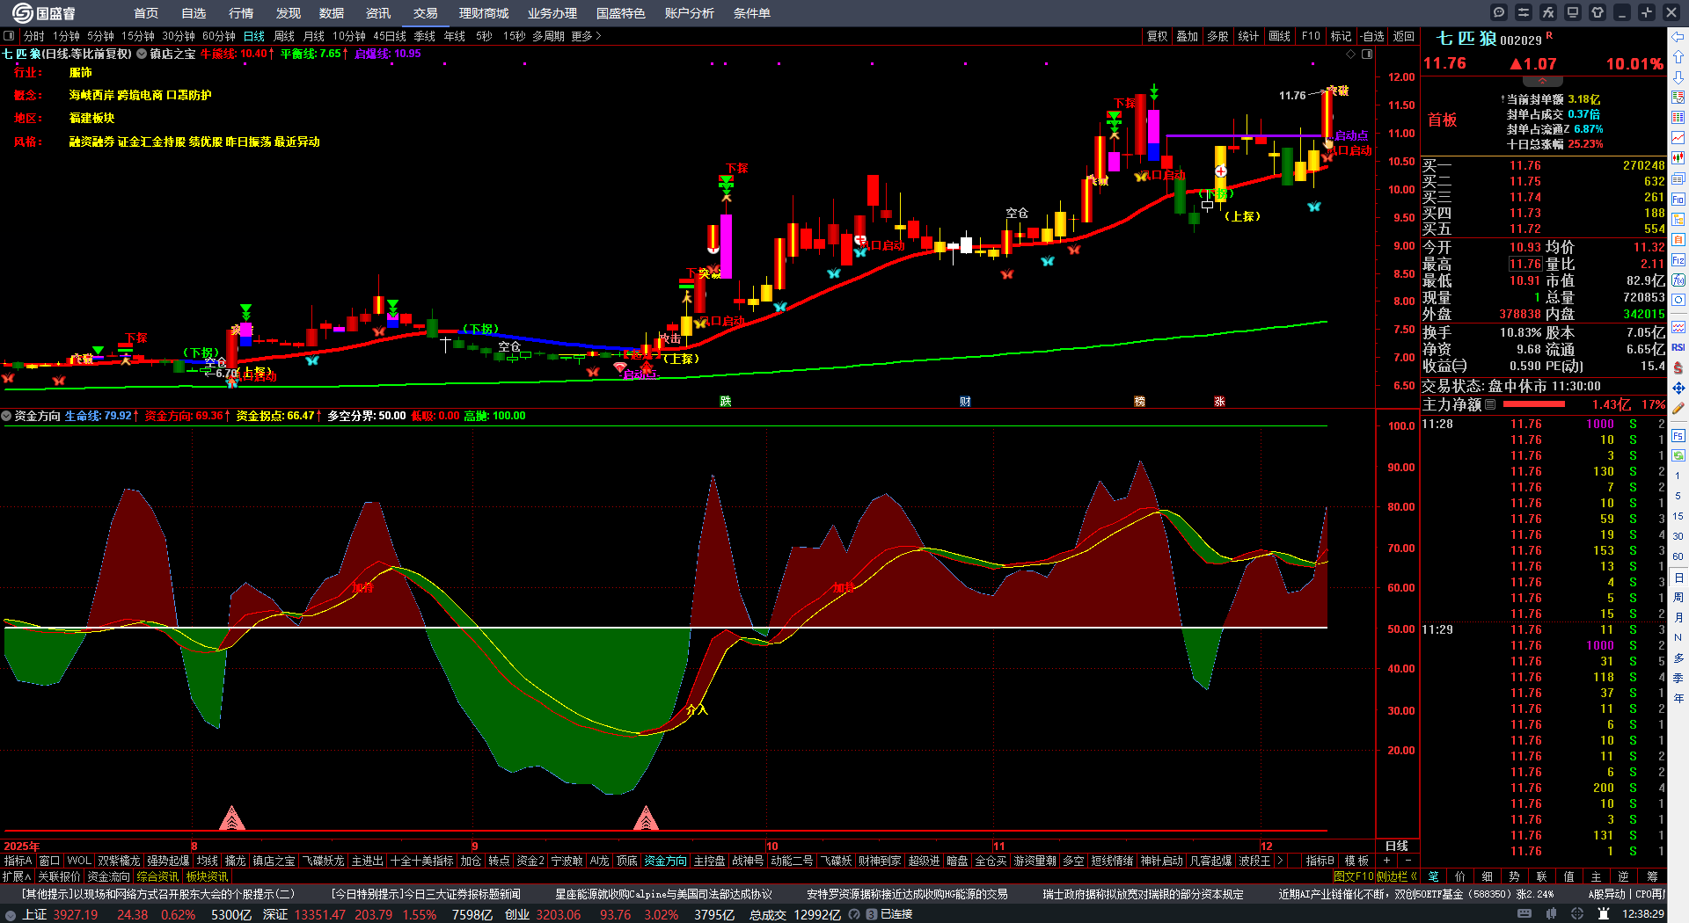Expand the 更多 period options
The image size is (1689, 923).
click(x=586, y=36)
